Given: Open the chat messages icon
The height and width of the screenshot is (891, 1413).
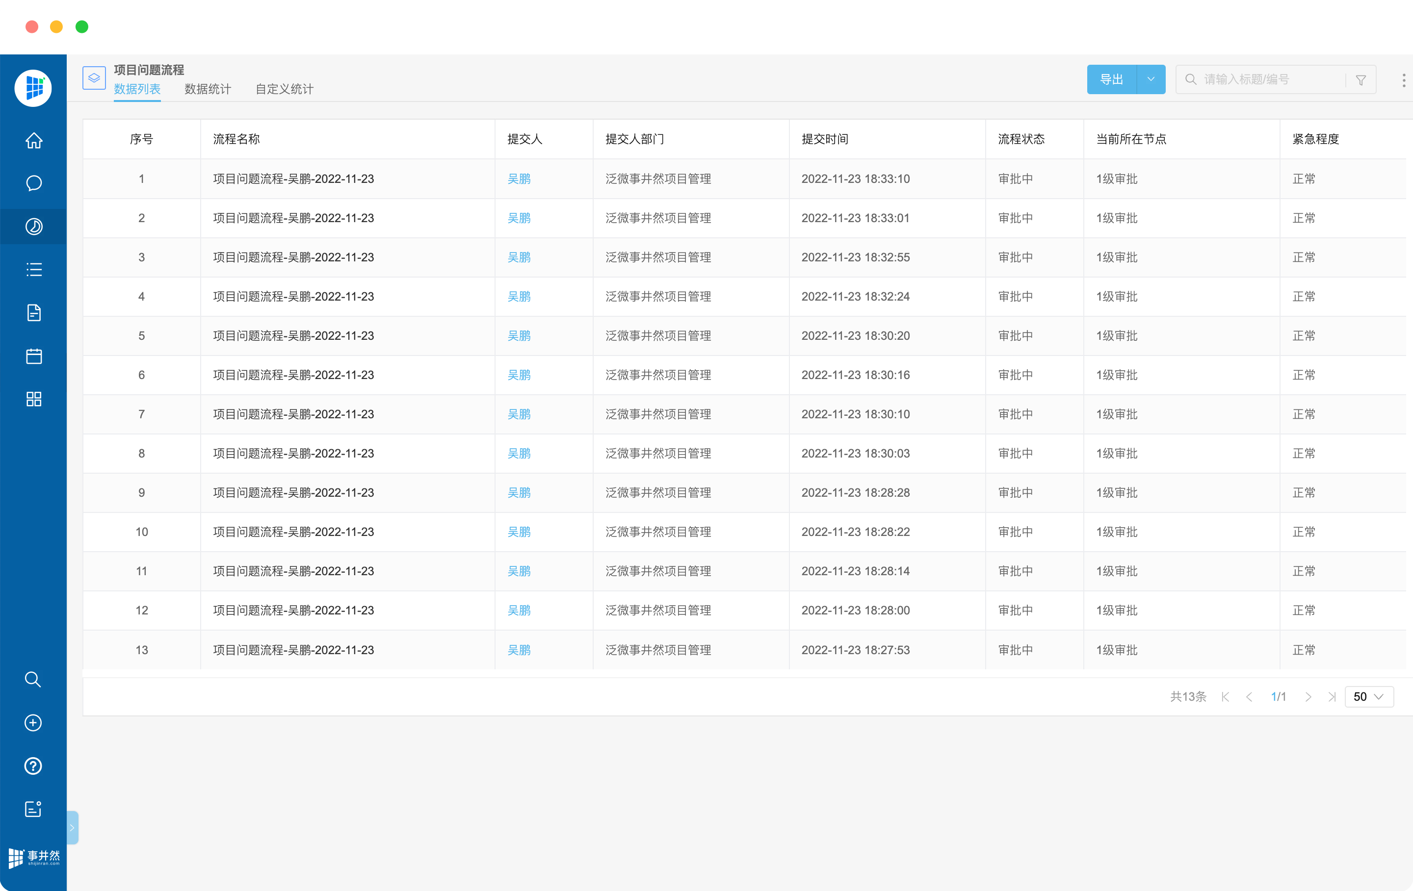Looking at the screenshot, I should coord(33,183).
